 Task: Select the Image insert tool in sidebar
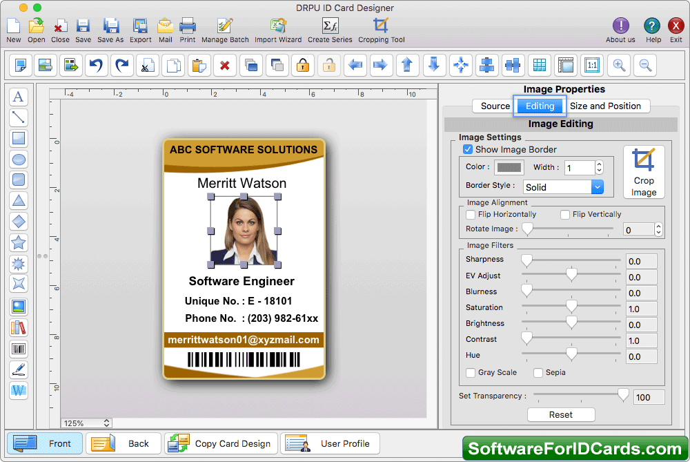[x=19, y=307]
